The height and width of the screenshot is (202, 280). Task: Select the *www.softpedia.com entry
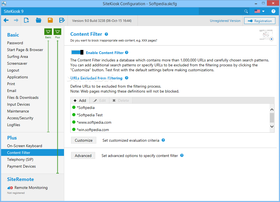point(171,122)
